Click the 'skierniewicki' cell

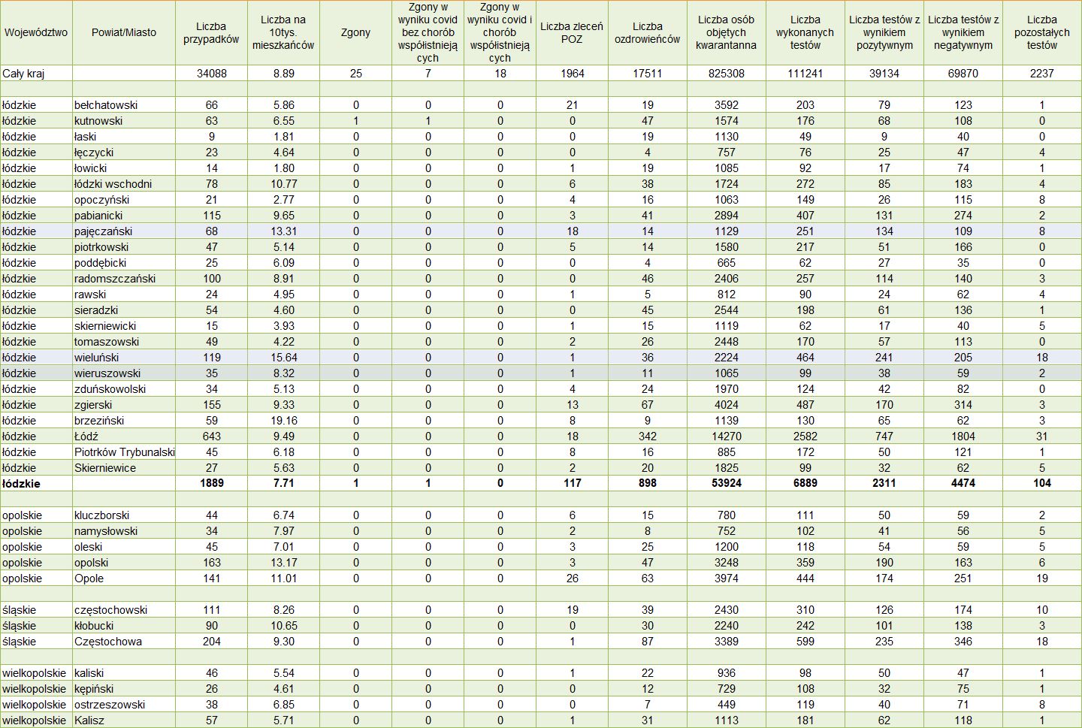(124, 326)
